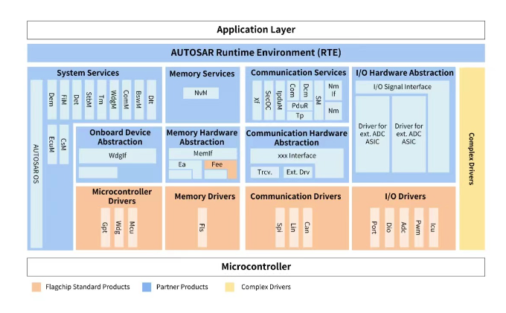This screenshot has width=506, height=313.
Task: Select the Tm module block
Action: [102, 100]
